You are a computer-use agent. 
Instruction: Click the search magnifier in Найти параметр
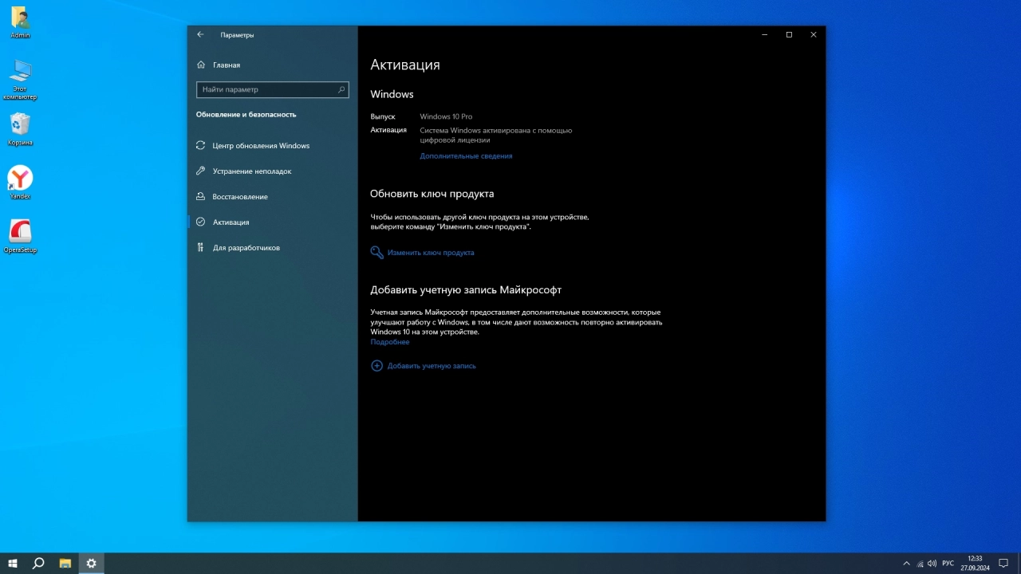tap(341, 89)
